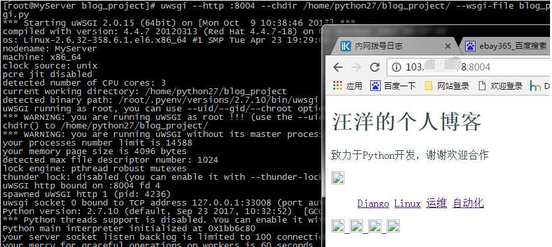Click terminal line 'current working directory: /home/python27/blog_project'
The height and width of the screenshot is (247, 552).
click(144, 92)
